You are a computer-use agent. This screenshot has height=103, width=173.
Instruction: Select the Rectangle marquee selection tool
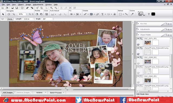[x=120, y=14]
